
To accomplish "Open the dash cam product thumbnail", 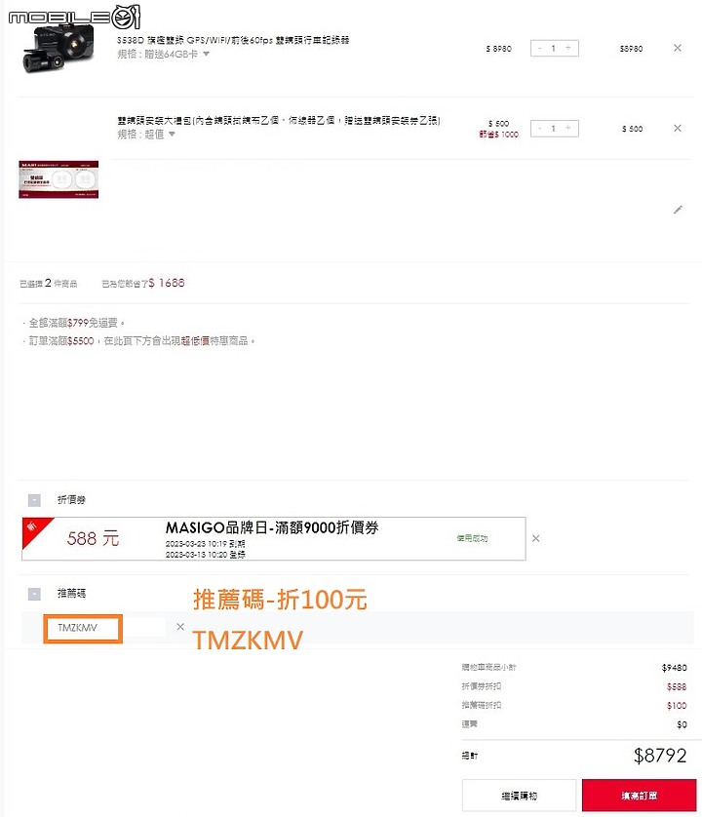I will click(58, 48).
